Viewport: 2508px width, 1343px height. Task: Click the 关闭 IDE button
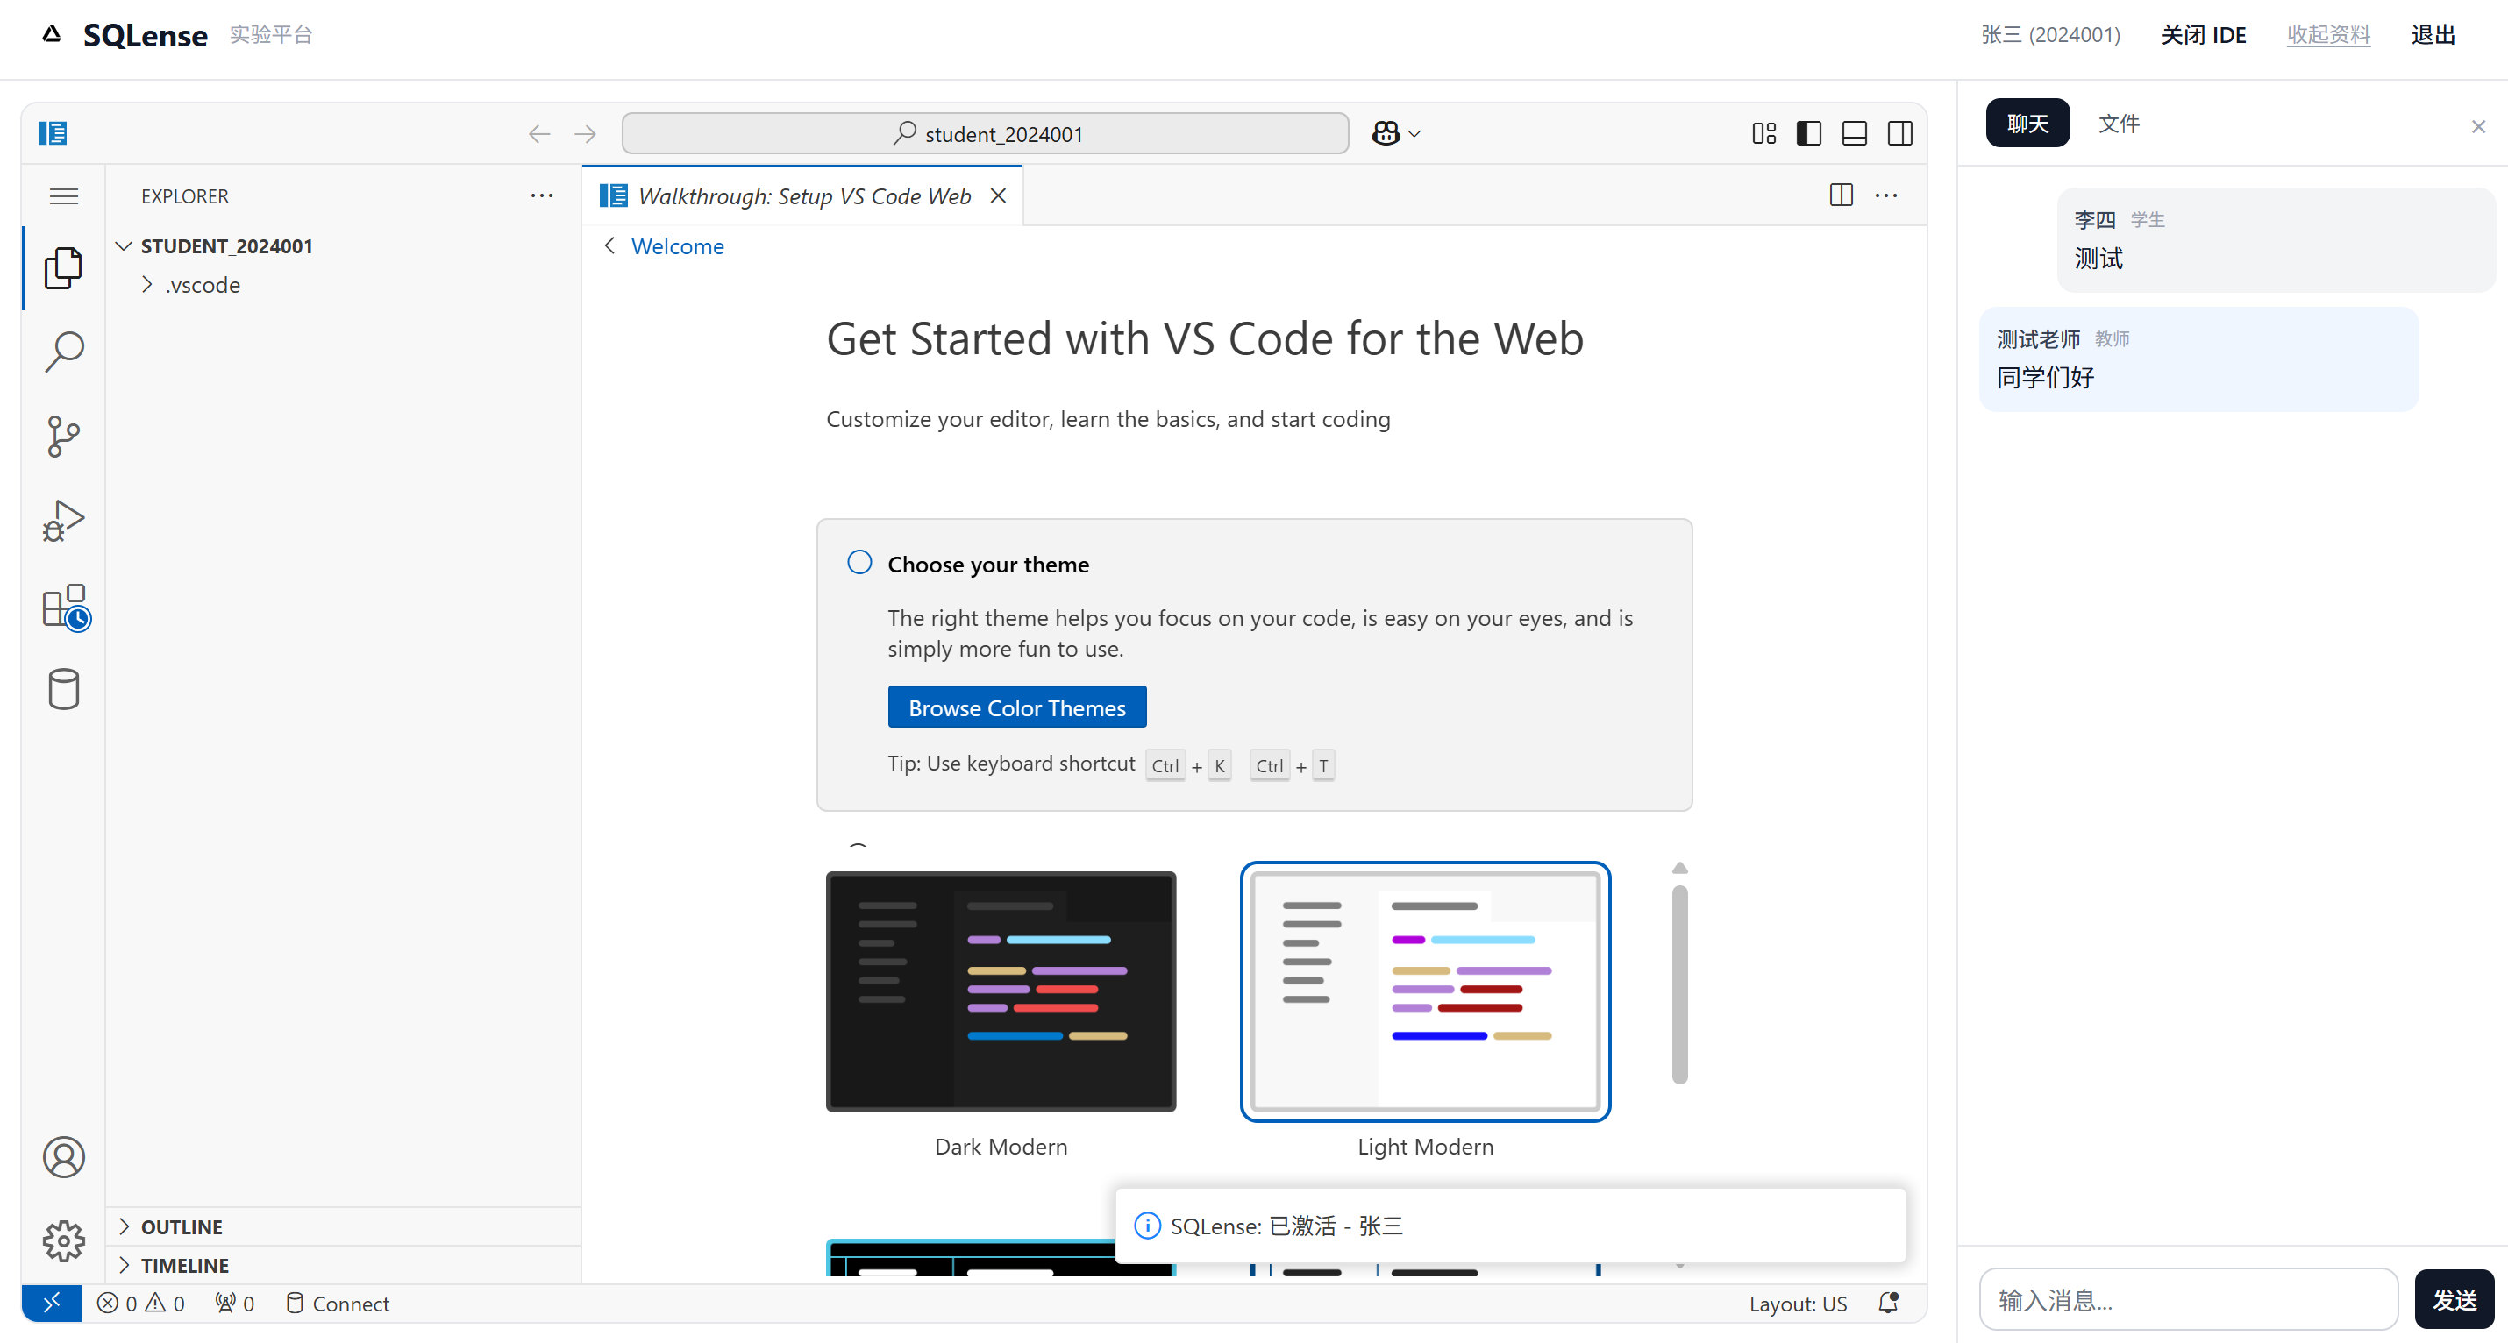pyautogui.click(x=2203, y=35)
